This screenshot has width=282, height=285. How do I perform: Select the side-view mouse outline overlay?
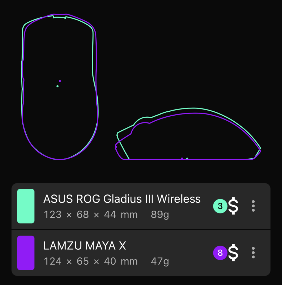[188, 134]
